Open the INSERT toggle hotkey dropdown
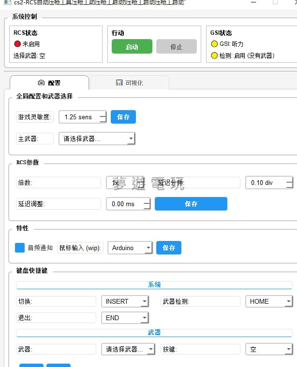297x367 pixels. [124, 301]
